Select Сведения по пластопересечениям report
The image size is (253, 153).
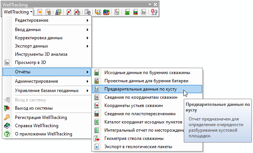pos(140,114)
